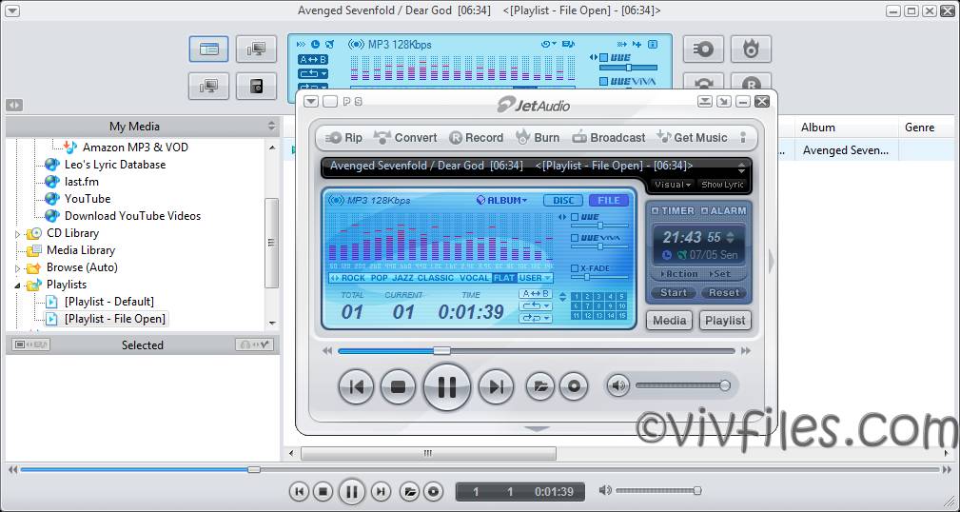Select the VOCAL equalizer preset

tap(475, 278)
